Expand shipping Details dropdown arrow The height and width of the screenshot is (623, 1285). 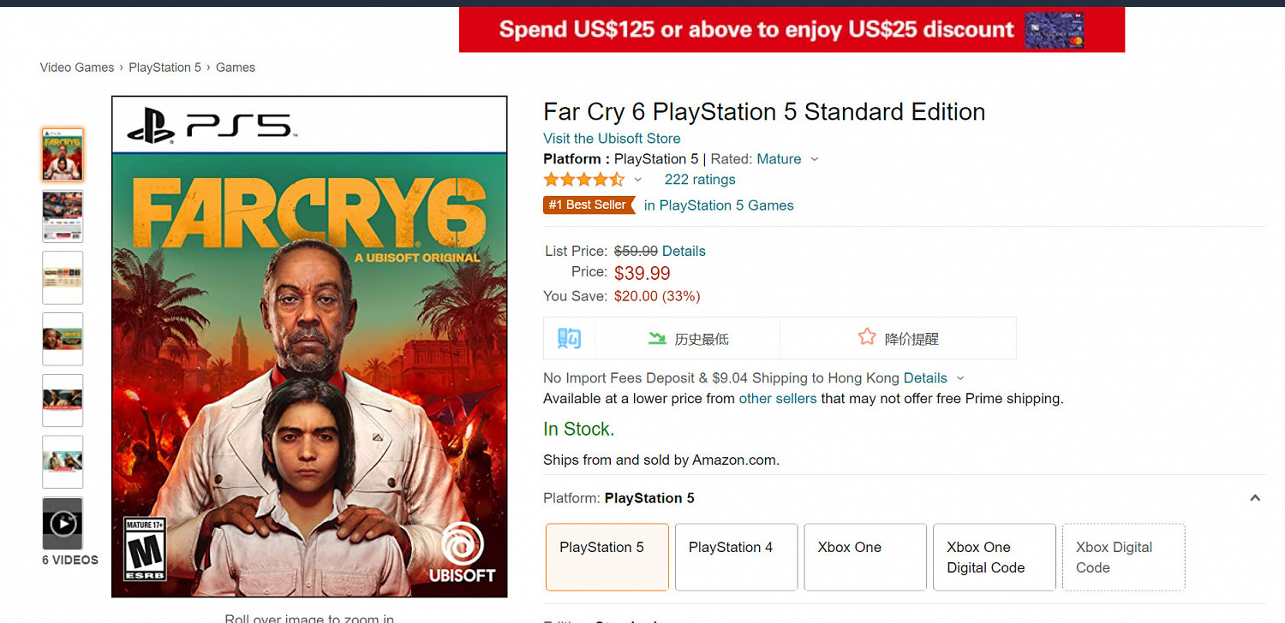tap(959, 378)
